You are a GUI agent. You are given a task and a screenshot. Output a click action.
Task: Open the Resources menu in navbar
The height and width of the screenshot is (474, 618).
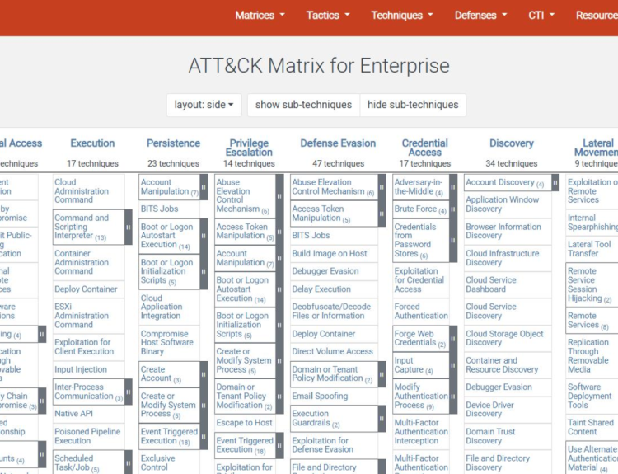pos(597,16)
